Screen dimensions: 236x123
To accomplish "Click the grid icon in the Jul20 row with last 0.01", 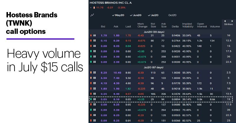I will click(x=94, y=120).
